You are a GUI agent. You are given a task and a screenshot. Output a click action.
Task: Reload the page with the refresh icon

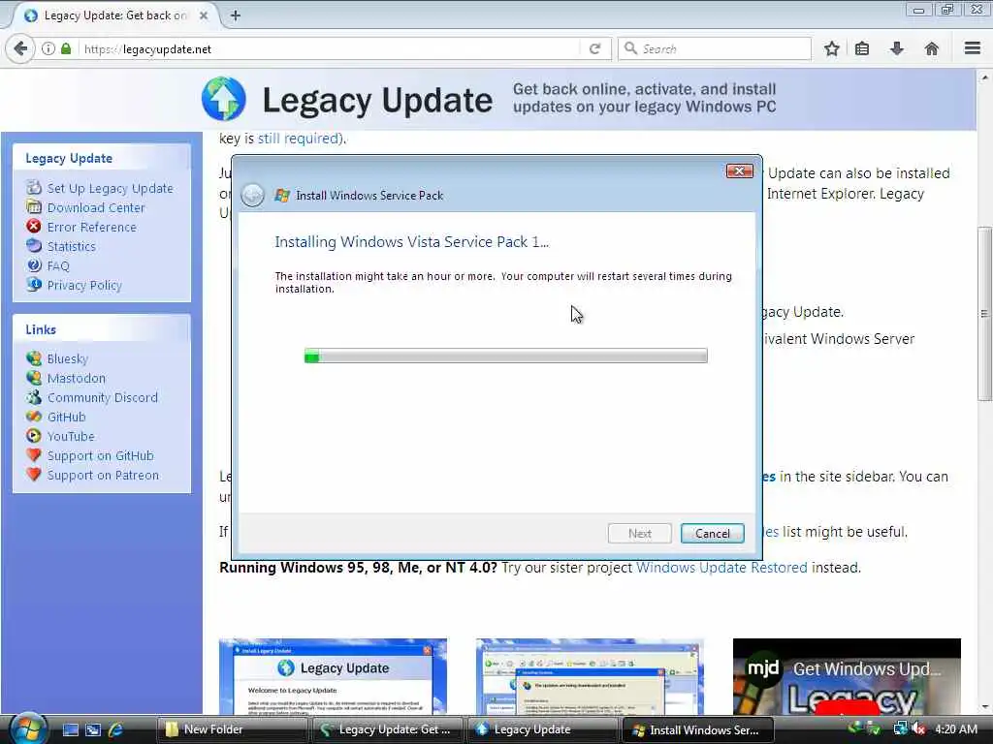[x=594, y=48]
